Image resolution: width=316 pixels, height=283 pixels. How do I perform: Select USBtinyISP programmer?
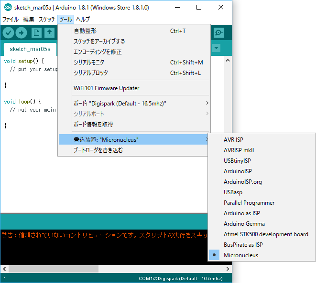(262, 161)
